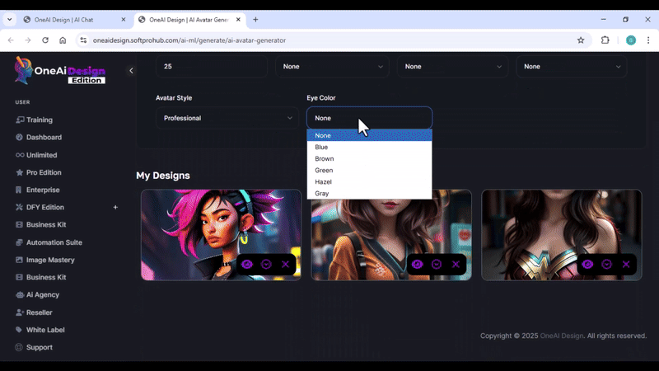
Task: Collapse the sidebar with the arrow button
Action: 131,71
